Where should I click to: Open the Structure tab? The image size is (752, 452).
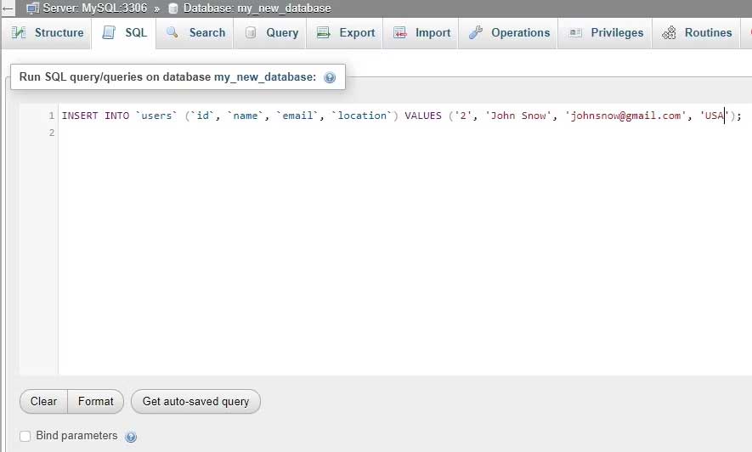coord(47,32)
